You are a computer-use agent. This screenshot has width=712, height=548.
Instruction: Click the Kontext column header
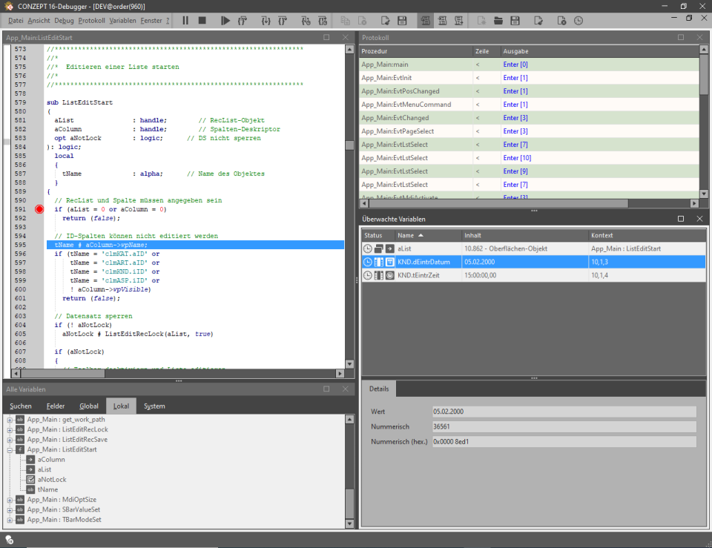coord(647,235)
